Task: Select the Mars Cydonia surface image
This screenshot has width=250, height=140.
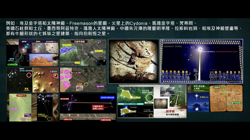Action: (46, 80)
